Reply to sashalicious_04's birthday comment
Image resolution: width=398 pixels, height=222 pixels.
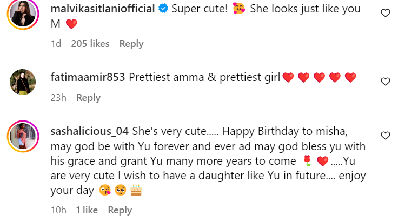click(120, 210)
